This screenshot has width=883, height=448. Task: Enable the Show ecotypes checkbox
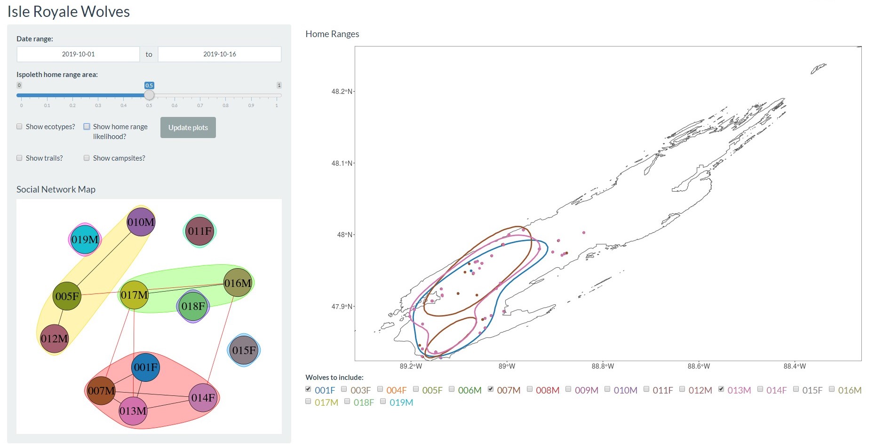pyautogui.click(x=20, y=127)
